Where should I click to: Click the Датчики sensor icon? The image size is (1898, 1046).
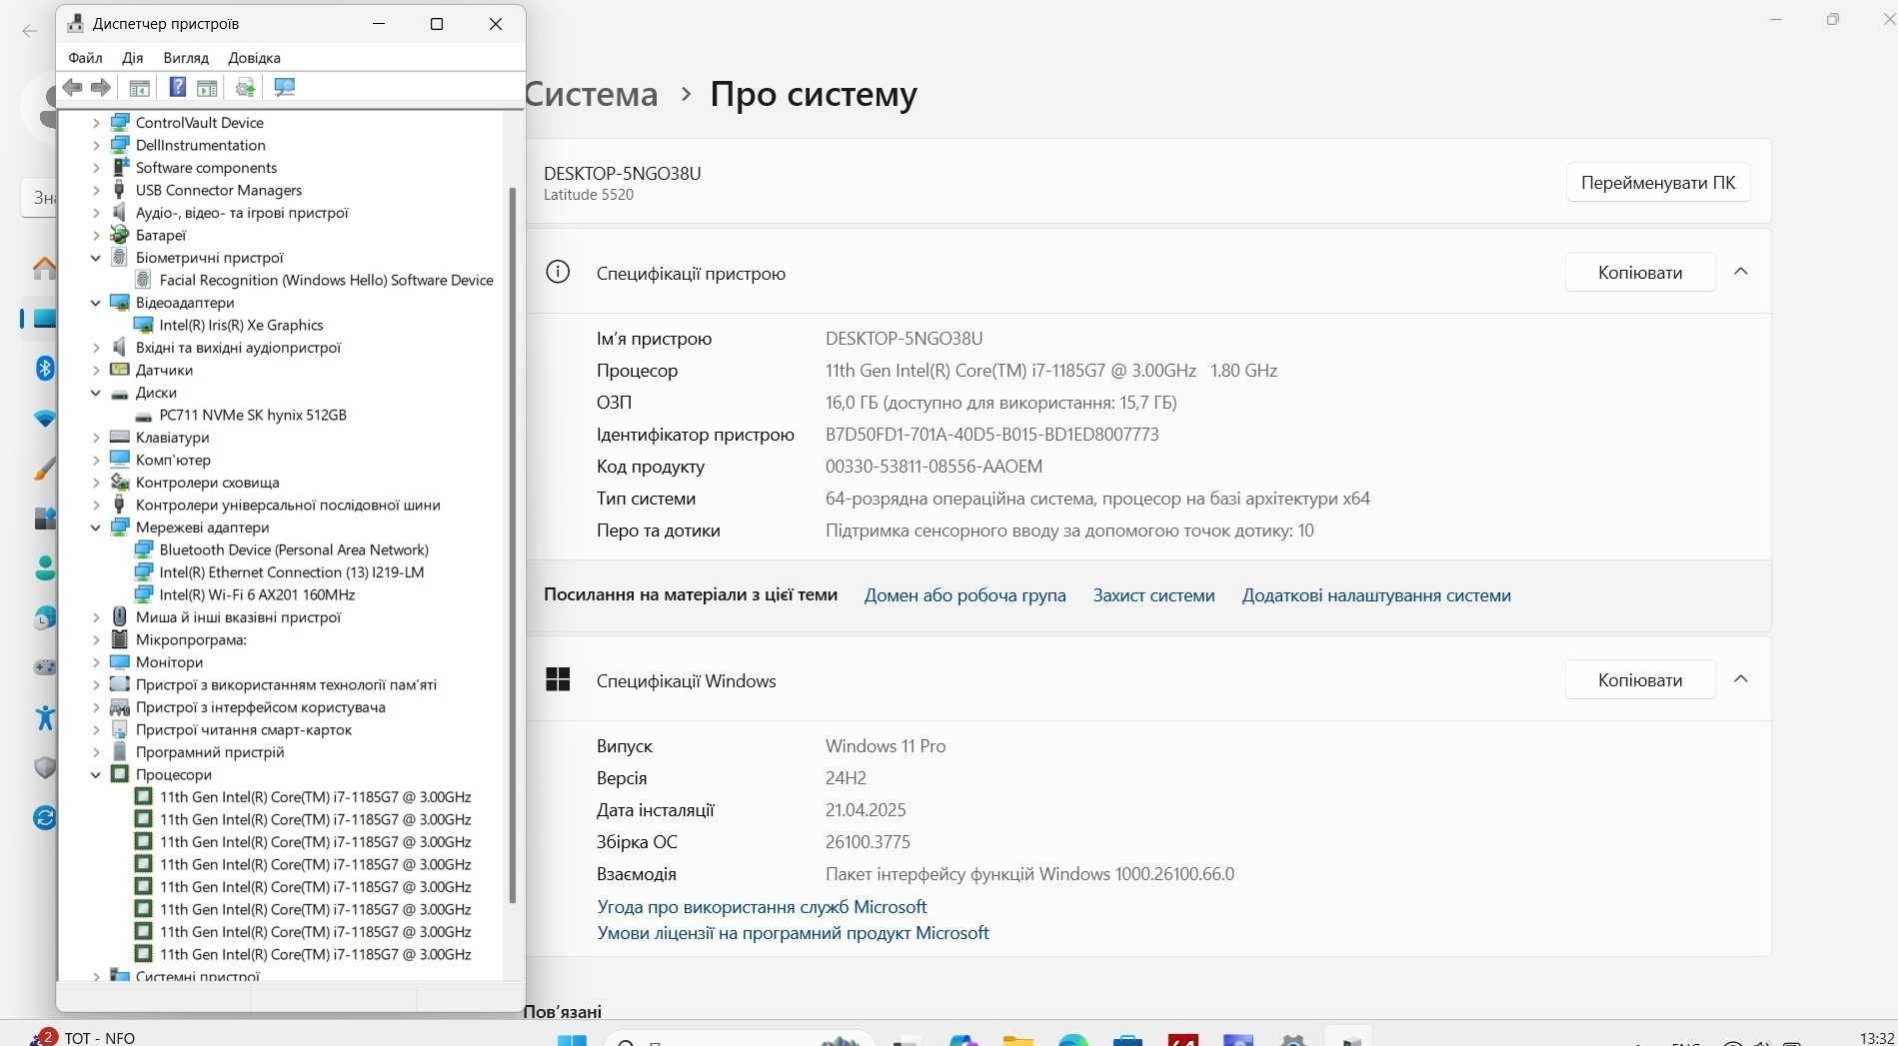120,370
